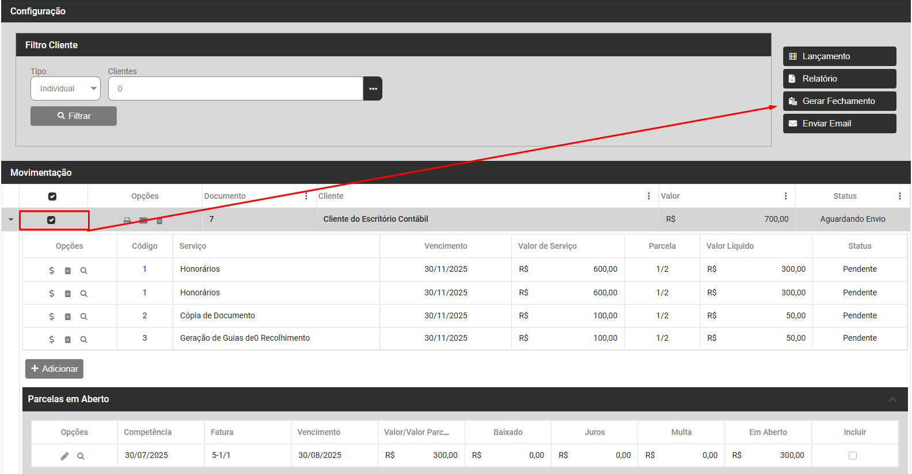The width and height of the screenshot is (912, 474).
Task: Open the Documento column options menu
Action: [306, 196]
